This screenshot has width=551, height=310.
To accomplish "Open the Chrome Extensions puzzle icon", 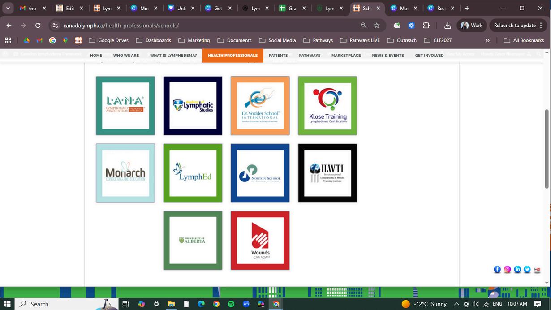I will (x=426, y=26).
